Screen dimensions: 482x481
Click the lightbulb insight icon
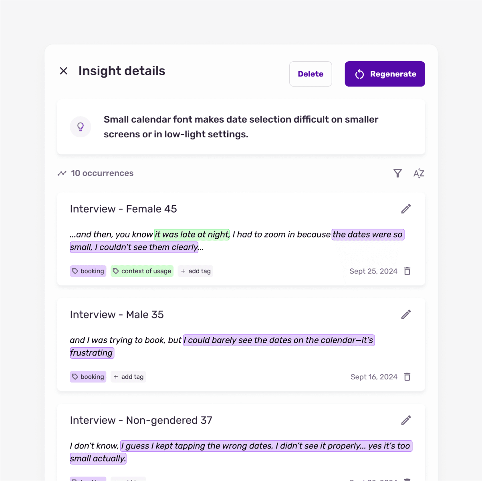(80, 127)
